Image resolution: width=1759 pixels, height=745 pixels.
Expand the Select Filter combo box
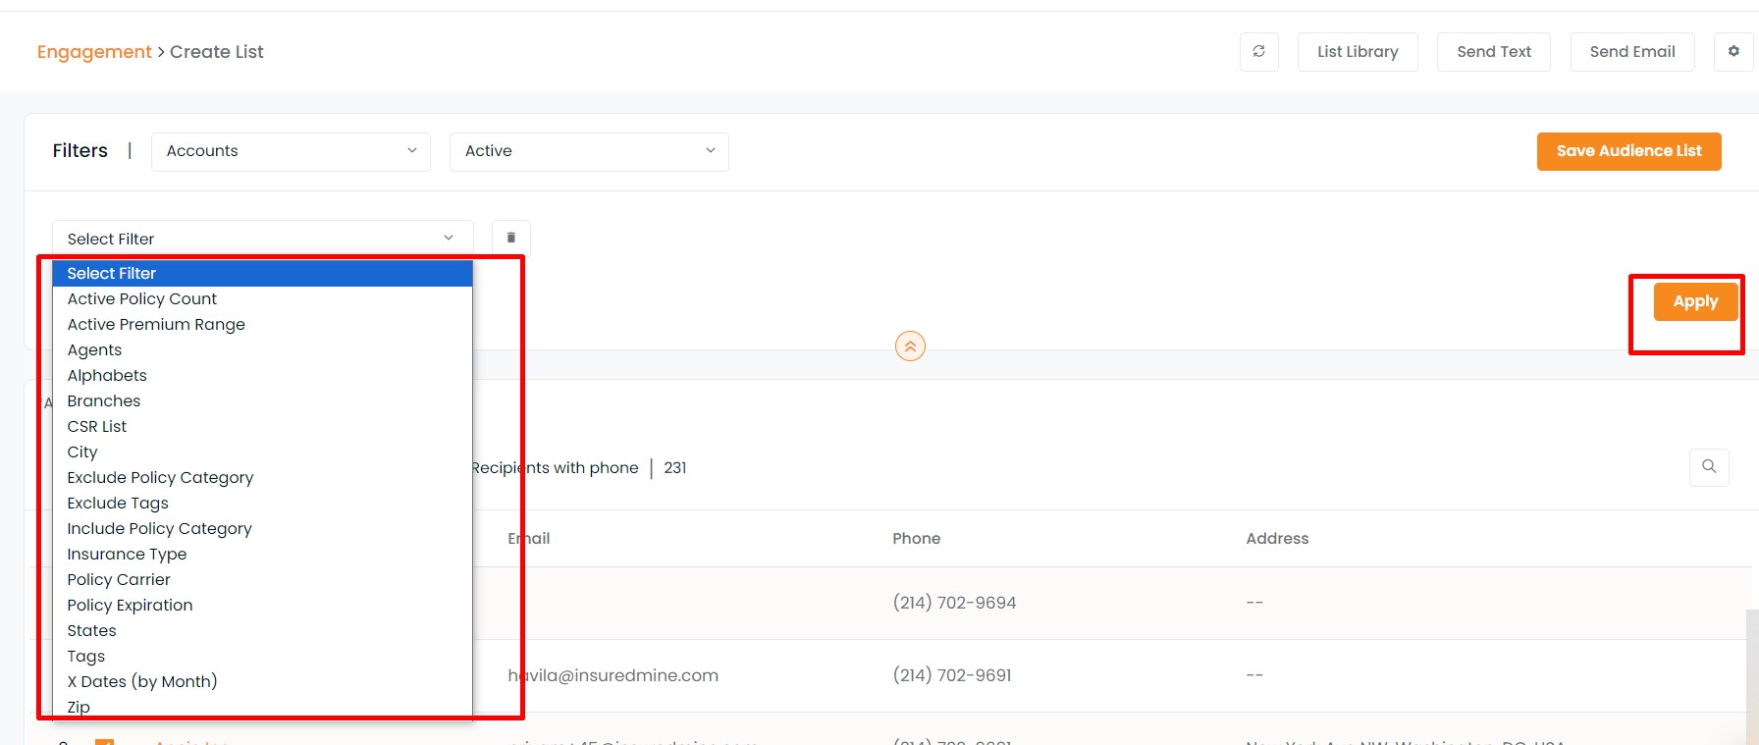click(262, 239)
